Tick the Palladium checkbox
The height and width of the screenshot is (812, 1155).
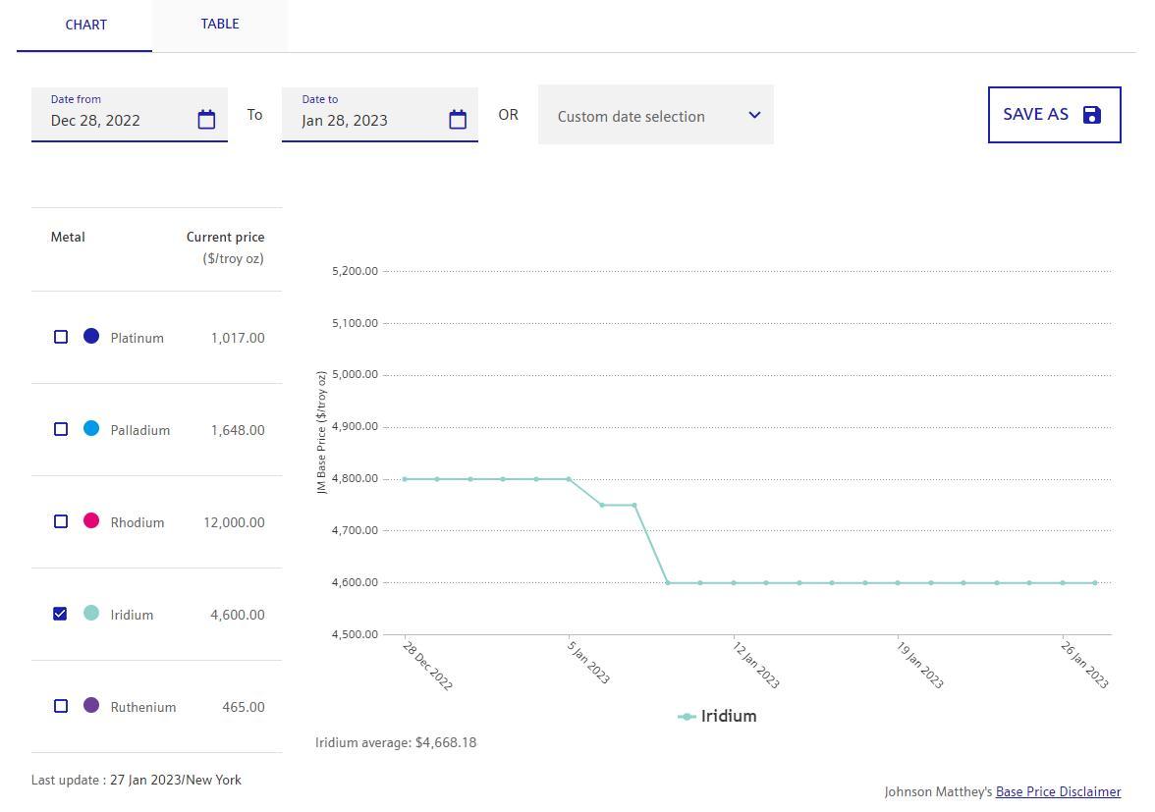pos(61,429)
